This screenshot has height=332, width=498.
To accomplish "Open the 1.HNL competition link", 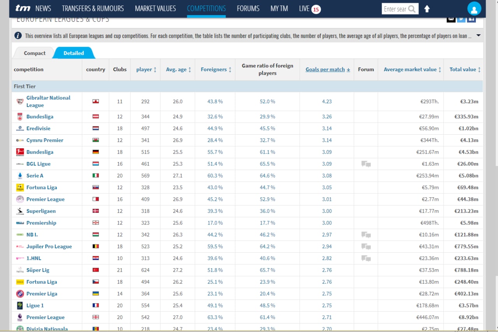I will (x=33, y=258).
